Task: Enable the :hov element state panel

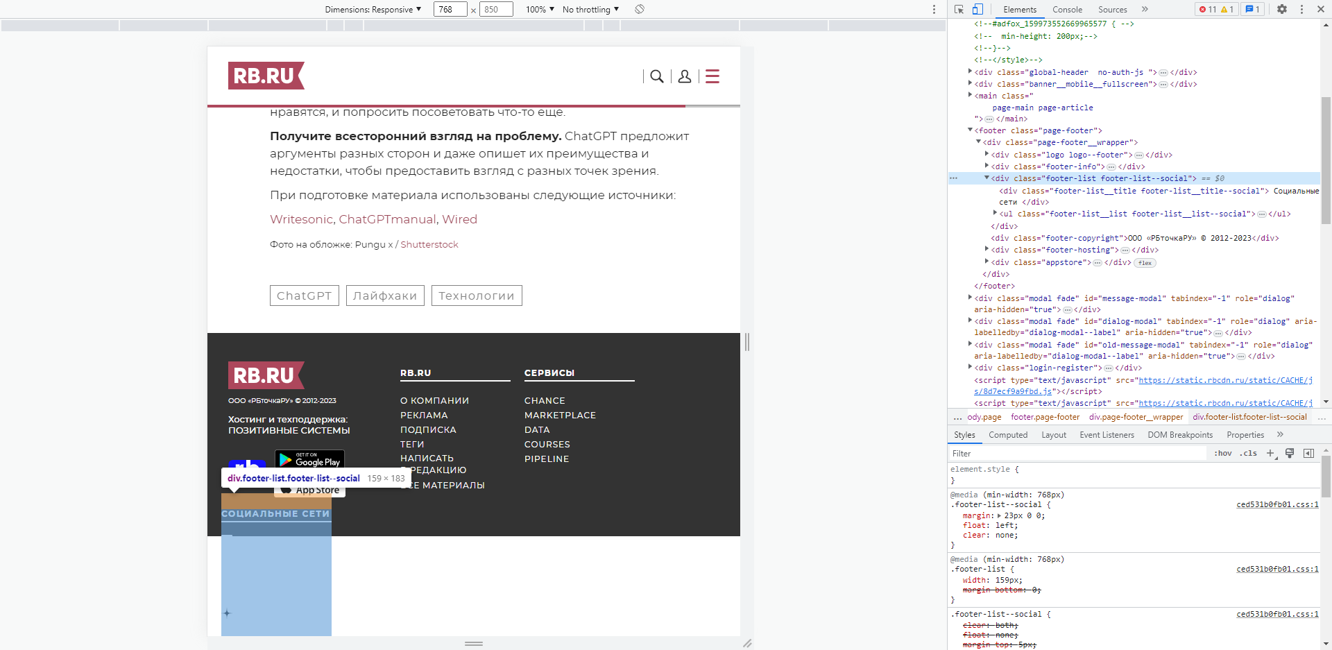Action: [1223, 453]
